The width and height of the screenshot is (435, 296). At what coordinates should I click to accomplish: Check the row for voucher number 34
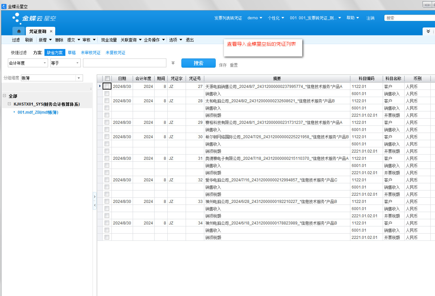pos(107,223)
